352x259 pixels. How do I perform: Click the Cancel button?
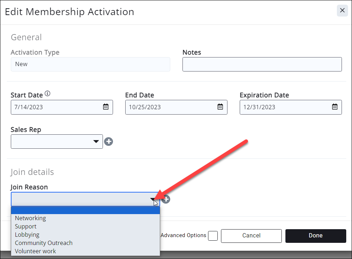tap(251, 236)
